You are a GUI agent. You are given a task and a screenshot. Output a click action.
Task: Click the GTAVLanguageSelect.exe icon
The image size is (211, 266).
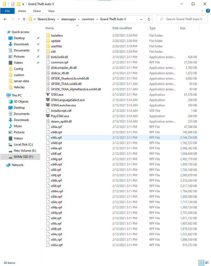[x=48, y=100]
